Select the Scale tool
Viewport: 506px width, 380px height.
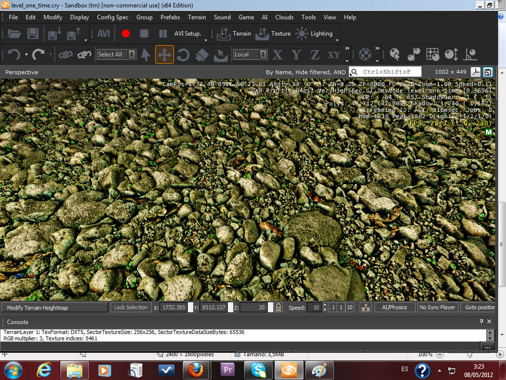coord(202,54)
